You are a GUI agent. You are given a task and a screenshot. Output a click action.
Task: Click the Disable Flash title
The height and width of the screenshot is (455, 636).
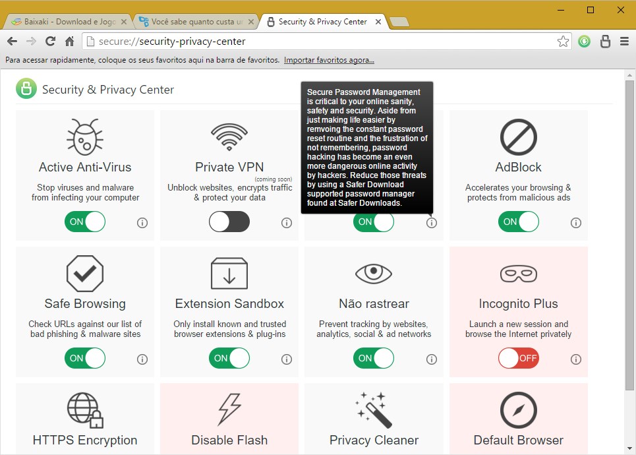(229, 440)
